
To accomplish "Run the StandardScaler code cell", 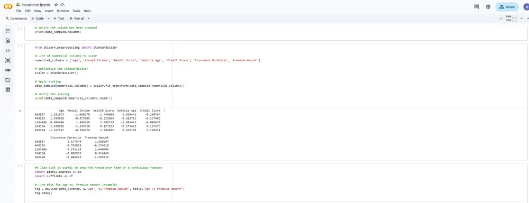I will (20, 45).
